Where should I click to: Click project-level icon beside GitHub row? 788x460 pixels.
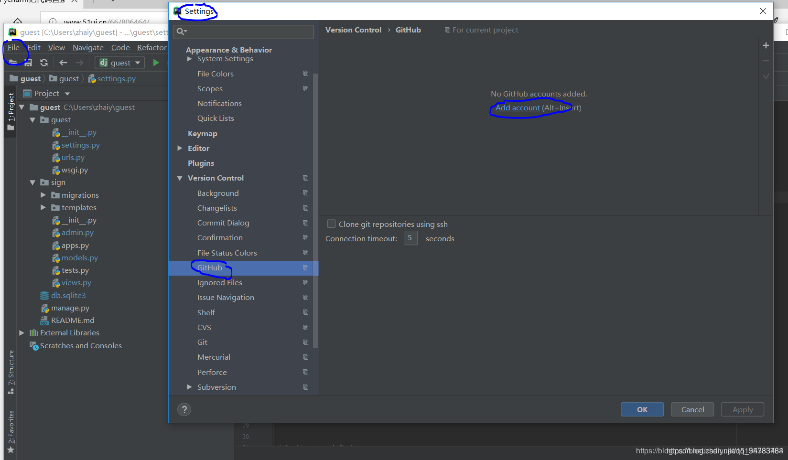[x=305, y=267]
